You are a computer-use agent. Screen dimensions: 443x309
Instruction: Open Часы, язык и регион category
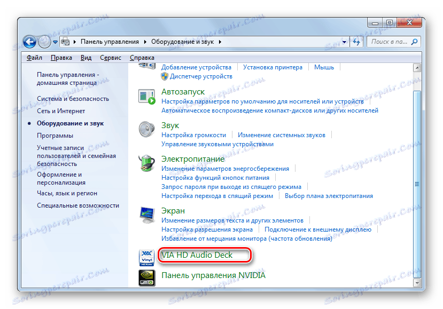point(67,193)
